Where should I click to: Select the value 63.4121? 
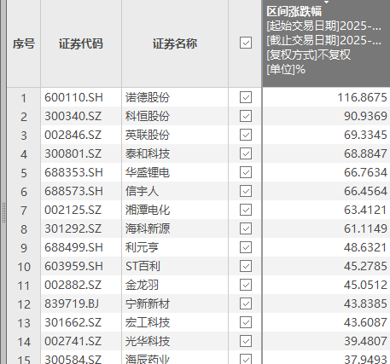pos(365,211)
